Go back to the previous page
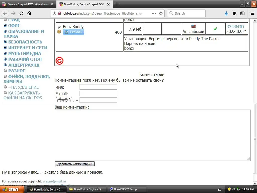The height and width of the screenshot is (193, 257). point(5,13)
